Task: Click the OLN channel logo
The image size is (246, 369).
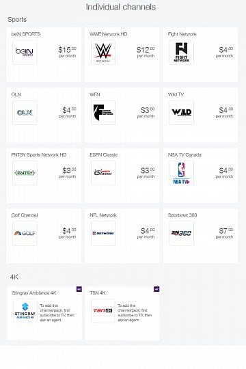Action: click(x=25, y=113)
